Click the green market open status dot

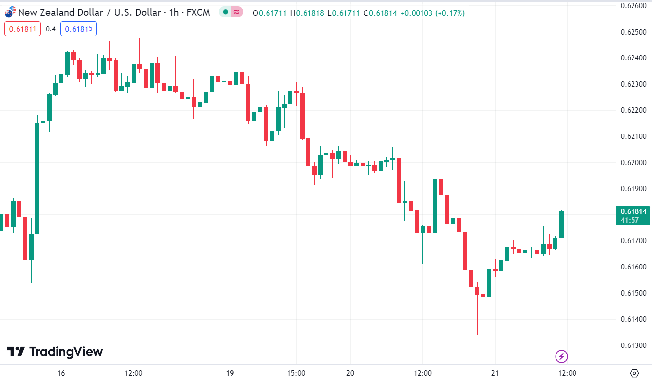point(225,12)
